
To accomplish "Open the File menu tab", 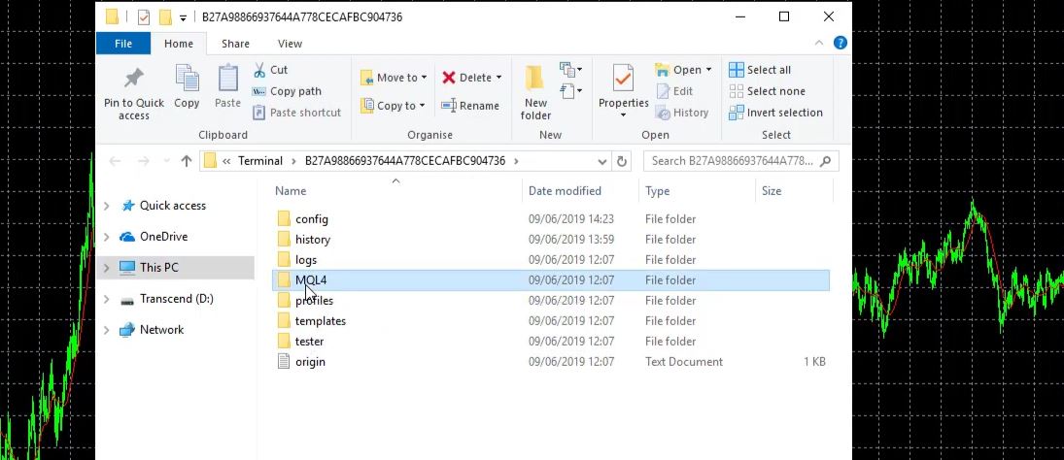I will [x=123, y=44].
